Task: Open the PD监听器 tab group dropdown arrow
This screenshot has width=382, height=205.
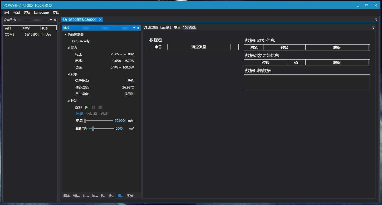Action: point(373,28)
